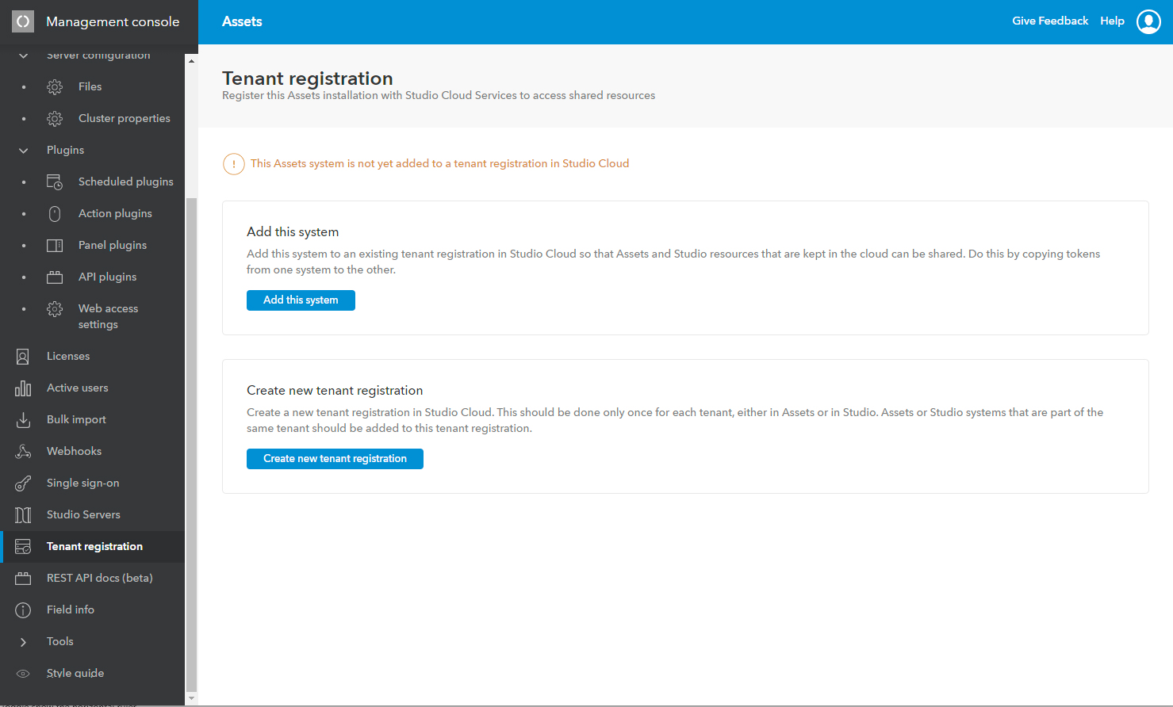Image resolution: width=1173 pixels, height=707 pixels.
Task: Open Webhooks via its anchor icon
Action: [24, 451]
